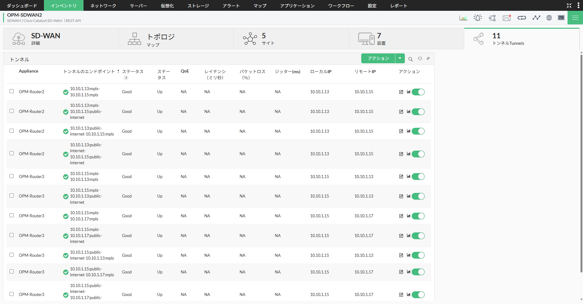Click the trace route line-graph icon

tap(536, 18)
